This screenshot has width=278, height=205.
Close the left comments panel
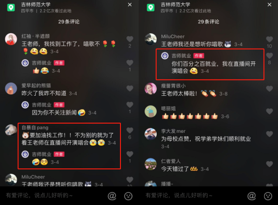click(130, 5)
